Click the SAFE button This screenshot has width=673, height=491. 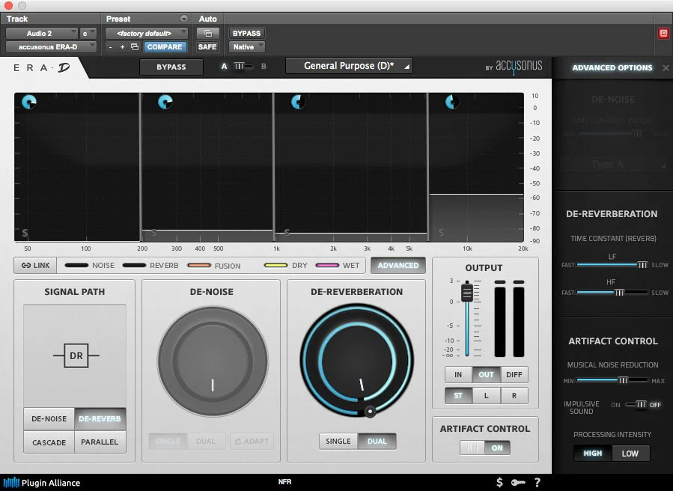[x=207, y=47]
